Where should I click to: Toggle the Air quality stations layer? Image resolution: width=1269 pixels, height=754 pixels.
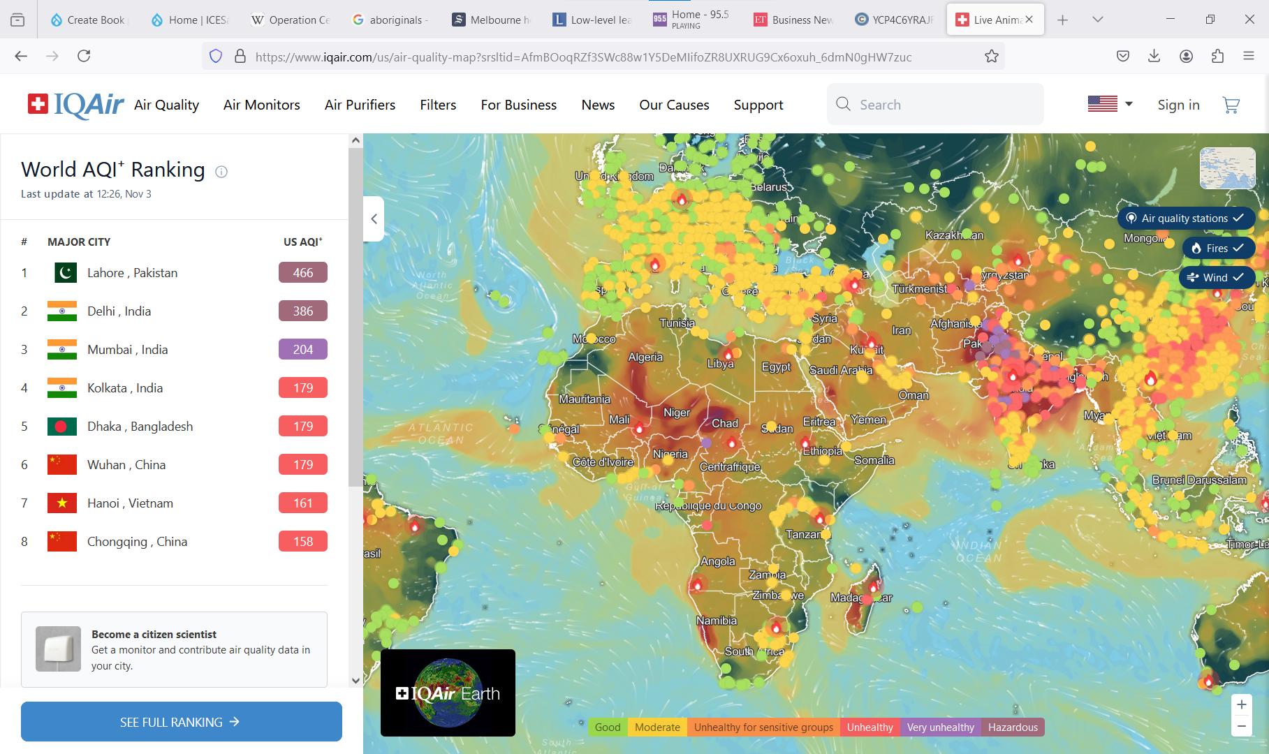tap(1185, 219)
